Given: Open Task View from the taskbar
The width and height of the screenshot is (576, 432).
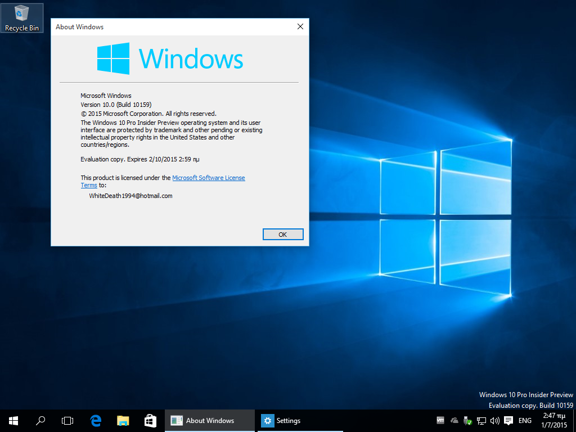Looking at the screenshot, I should [67, 420].
